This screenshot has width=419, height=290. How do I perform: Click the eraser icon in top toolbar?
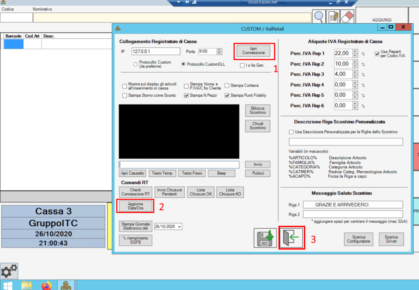[x=347, y=17]
